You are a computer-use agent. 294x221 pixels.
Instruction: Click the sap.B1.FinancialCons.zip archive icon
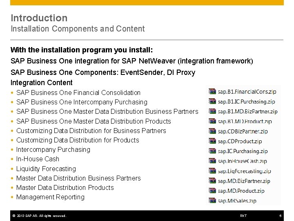(x=212, y=91)
